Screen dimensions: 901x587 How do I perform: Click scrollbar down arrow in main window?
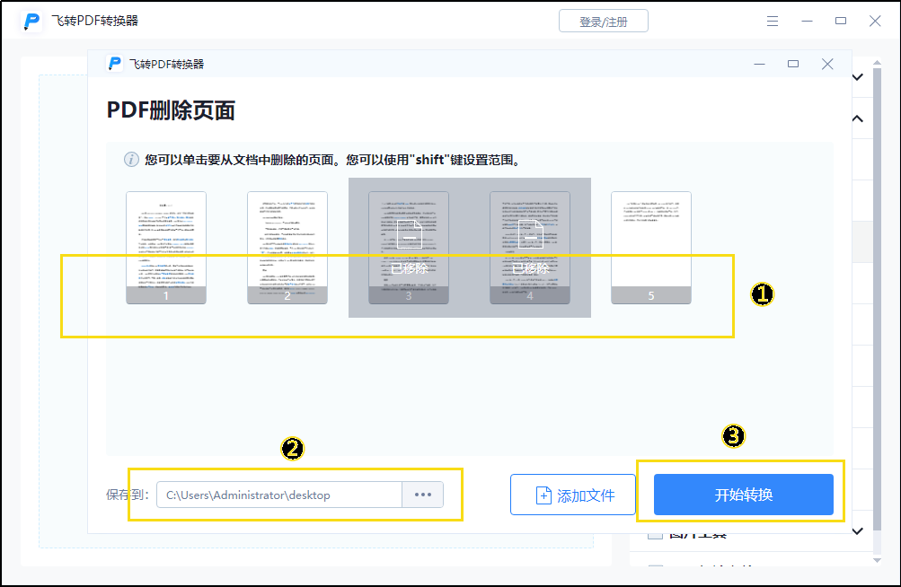[x=877, y=560]
